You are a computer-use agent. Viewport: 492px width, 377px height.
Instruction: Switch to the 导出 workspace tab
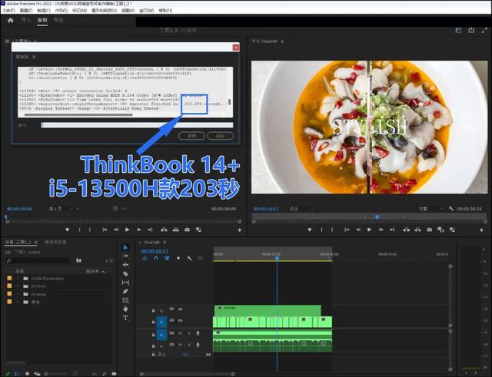(x=58, y=20)
